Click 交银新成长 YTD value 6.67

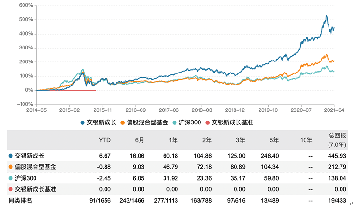tap(105, 156)
